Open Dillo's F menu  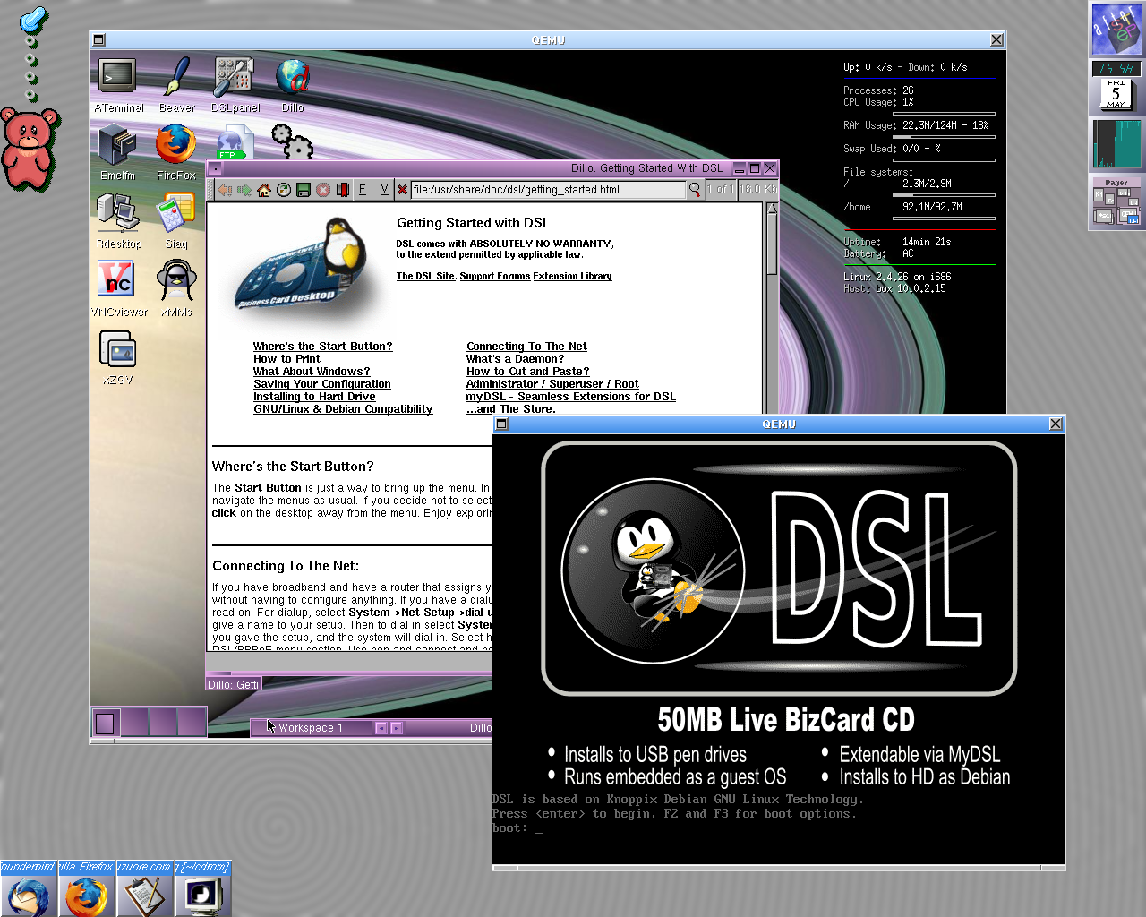pos(363,189)
